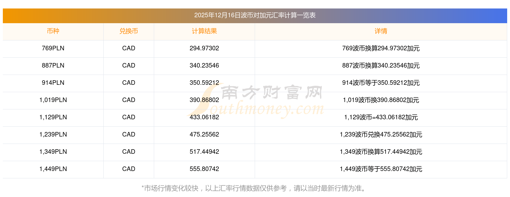Click CAD in the 1,239PLN row
Screen dimensions: 510x197
[x=129, y=135]
